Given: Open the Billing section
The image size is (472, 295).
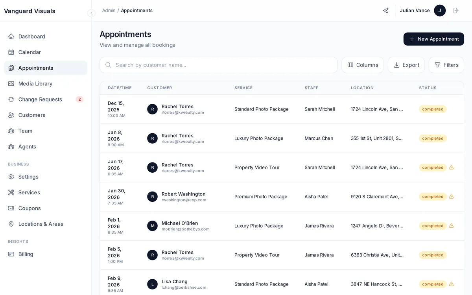Looking at the screenshot, I should 26,254.
